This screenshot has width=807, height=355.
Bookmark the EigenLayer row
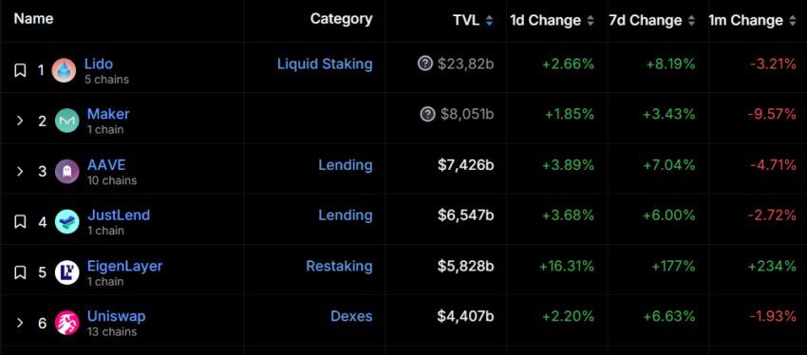click(x=20, y=272)
